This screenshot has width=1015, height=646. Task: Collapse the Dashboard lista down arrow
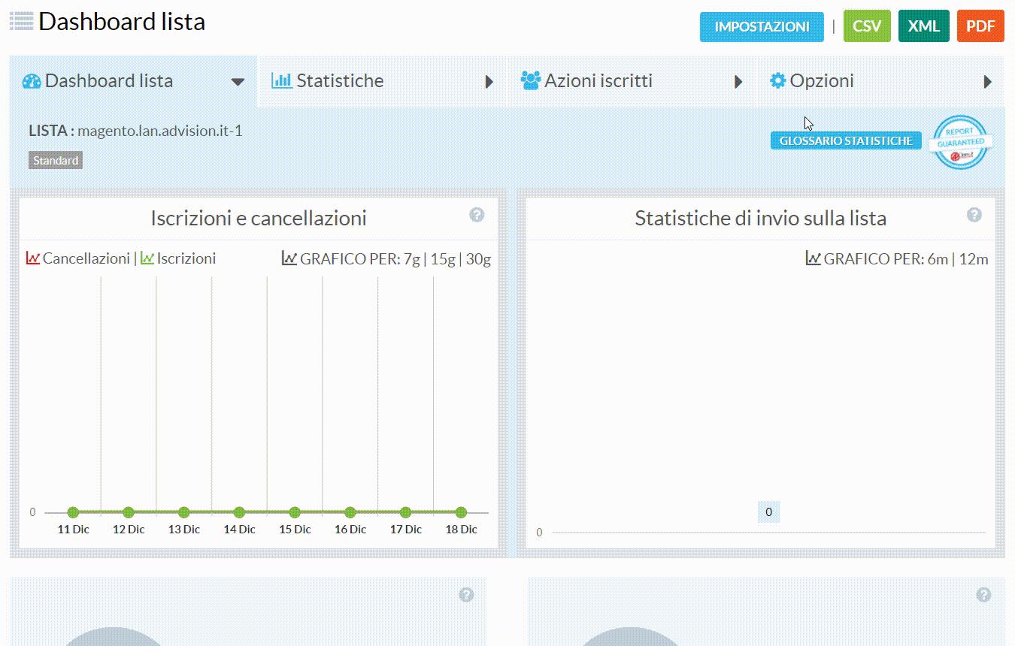pos(238,82)
